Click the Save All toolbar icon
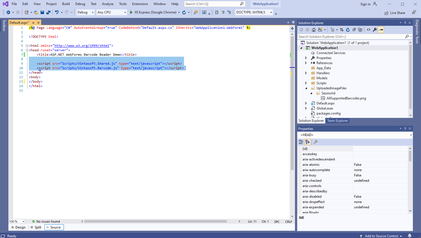Screen dimensions: 421x238 [x=48, y=12]
